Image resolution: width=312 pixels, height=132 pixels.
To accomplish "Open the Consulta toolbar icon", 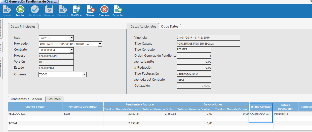I will [x=63, y=10].
